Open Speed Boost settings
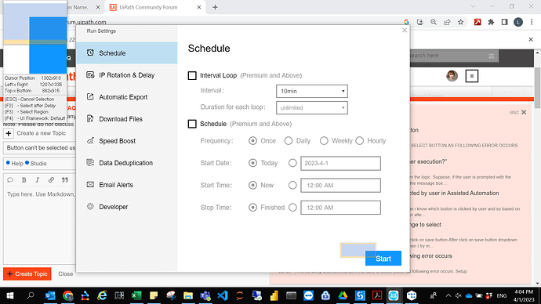This screenshot has width=541, height=304. coord(127,141)
